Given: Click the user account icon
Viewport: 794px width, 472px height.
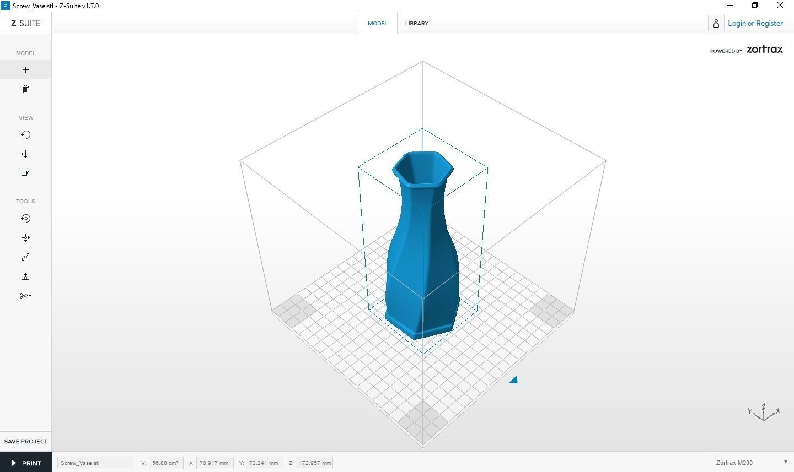Looking at the screenshot, I should 716,23.
